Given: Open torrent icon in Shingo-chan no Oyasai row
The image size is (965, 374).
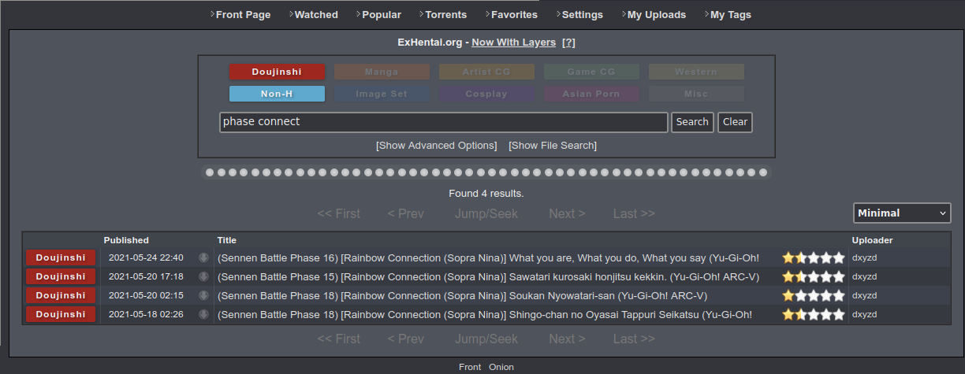Looking at the screenshot, I should click(x=203, y=314).
